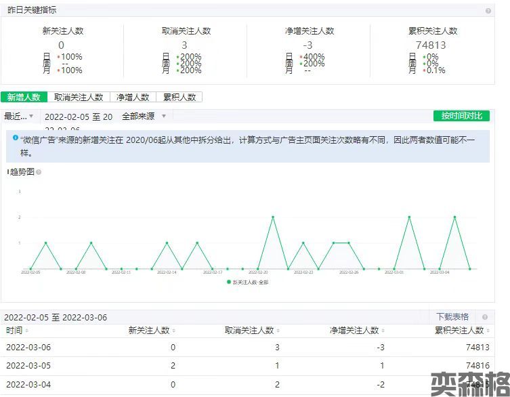Image resolution: width=510 pixels, height=397 pixels.
Task: Switch to the 累积人数 tab
Action: [x=179, y=98]
